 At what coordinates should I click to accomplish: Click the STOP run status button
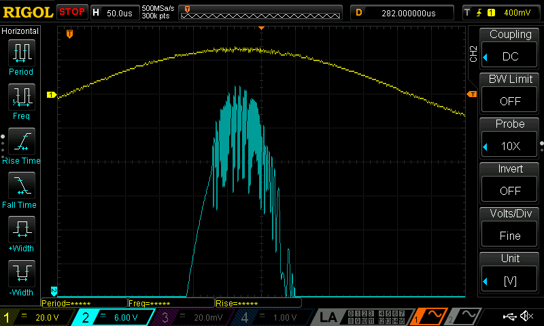pyautogui.click(x=72, y=12)
